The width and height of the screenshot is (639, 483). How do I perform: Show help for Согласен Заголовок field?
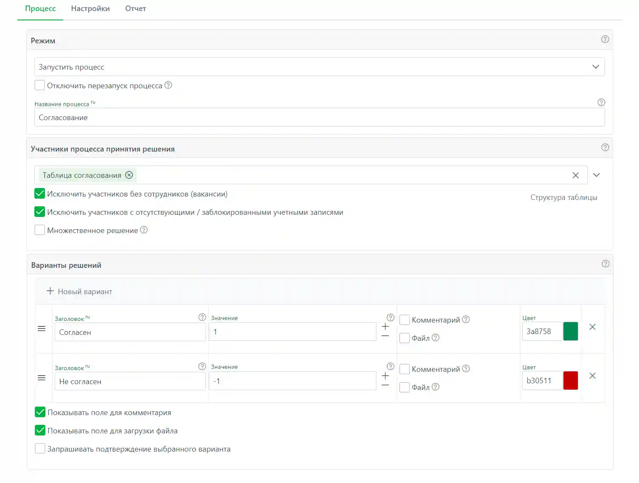click(202, 317)
